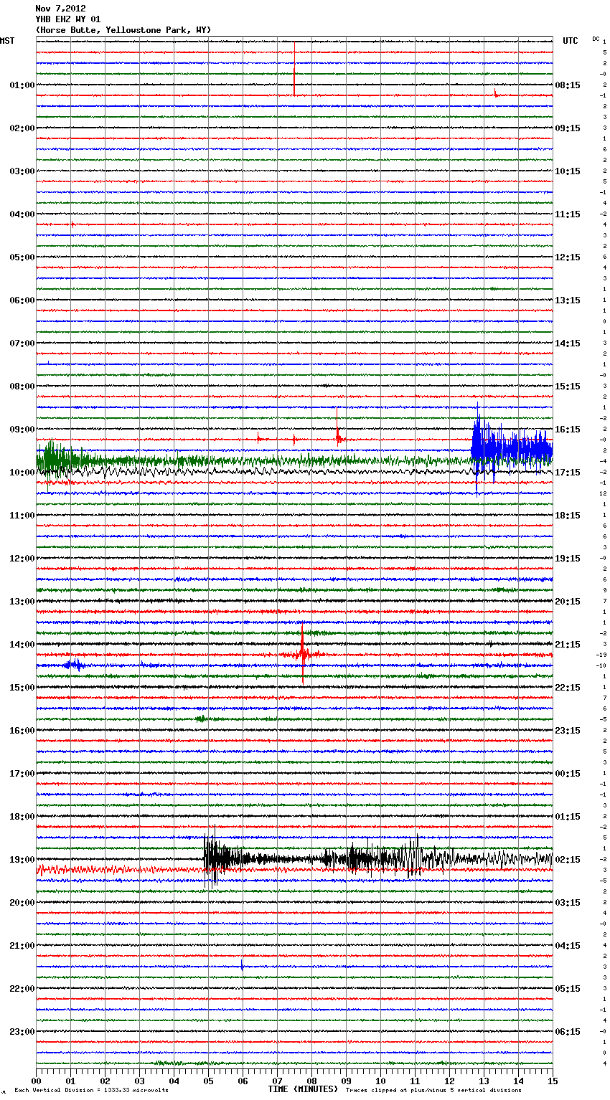Screen dimensions: 610x1100
Task: Select the 11:00 MST row label
Action: tap(22, 516)
